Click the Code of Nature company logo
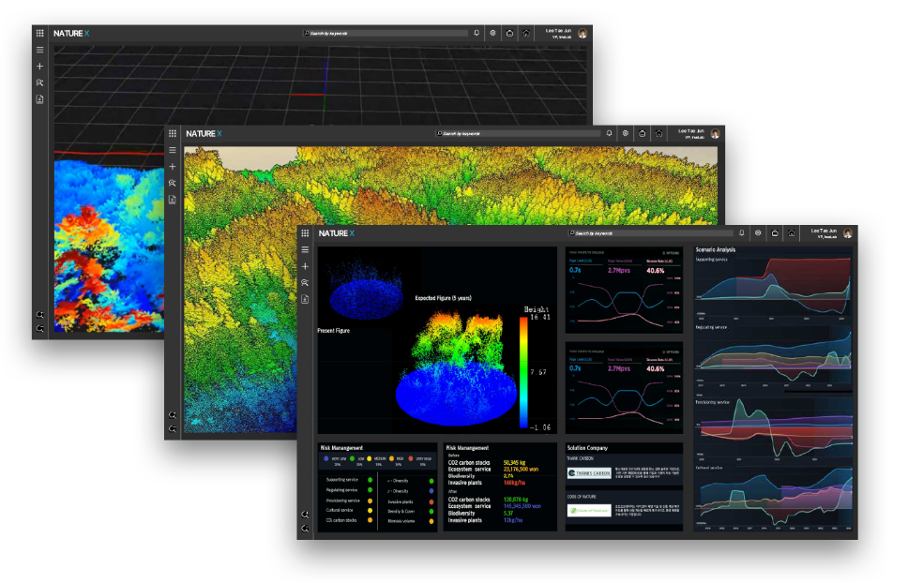The width and height of the screenshot is (908, 583). 589,511
